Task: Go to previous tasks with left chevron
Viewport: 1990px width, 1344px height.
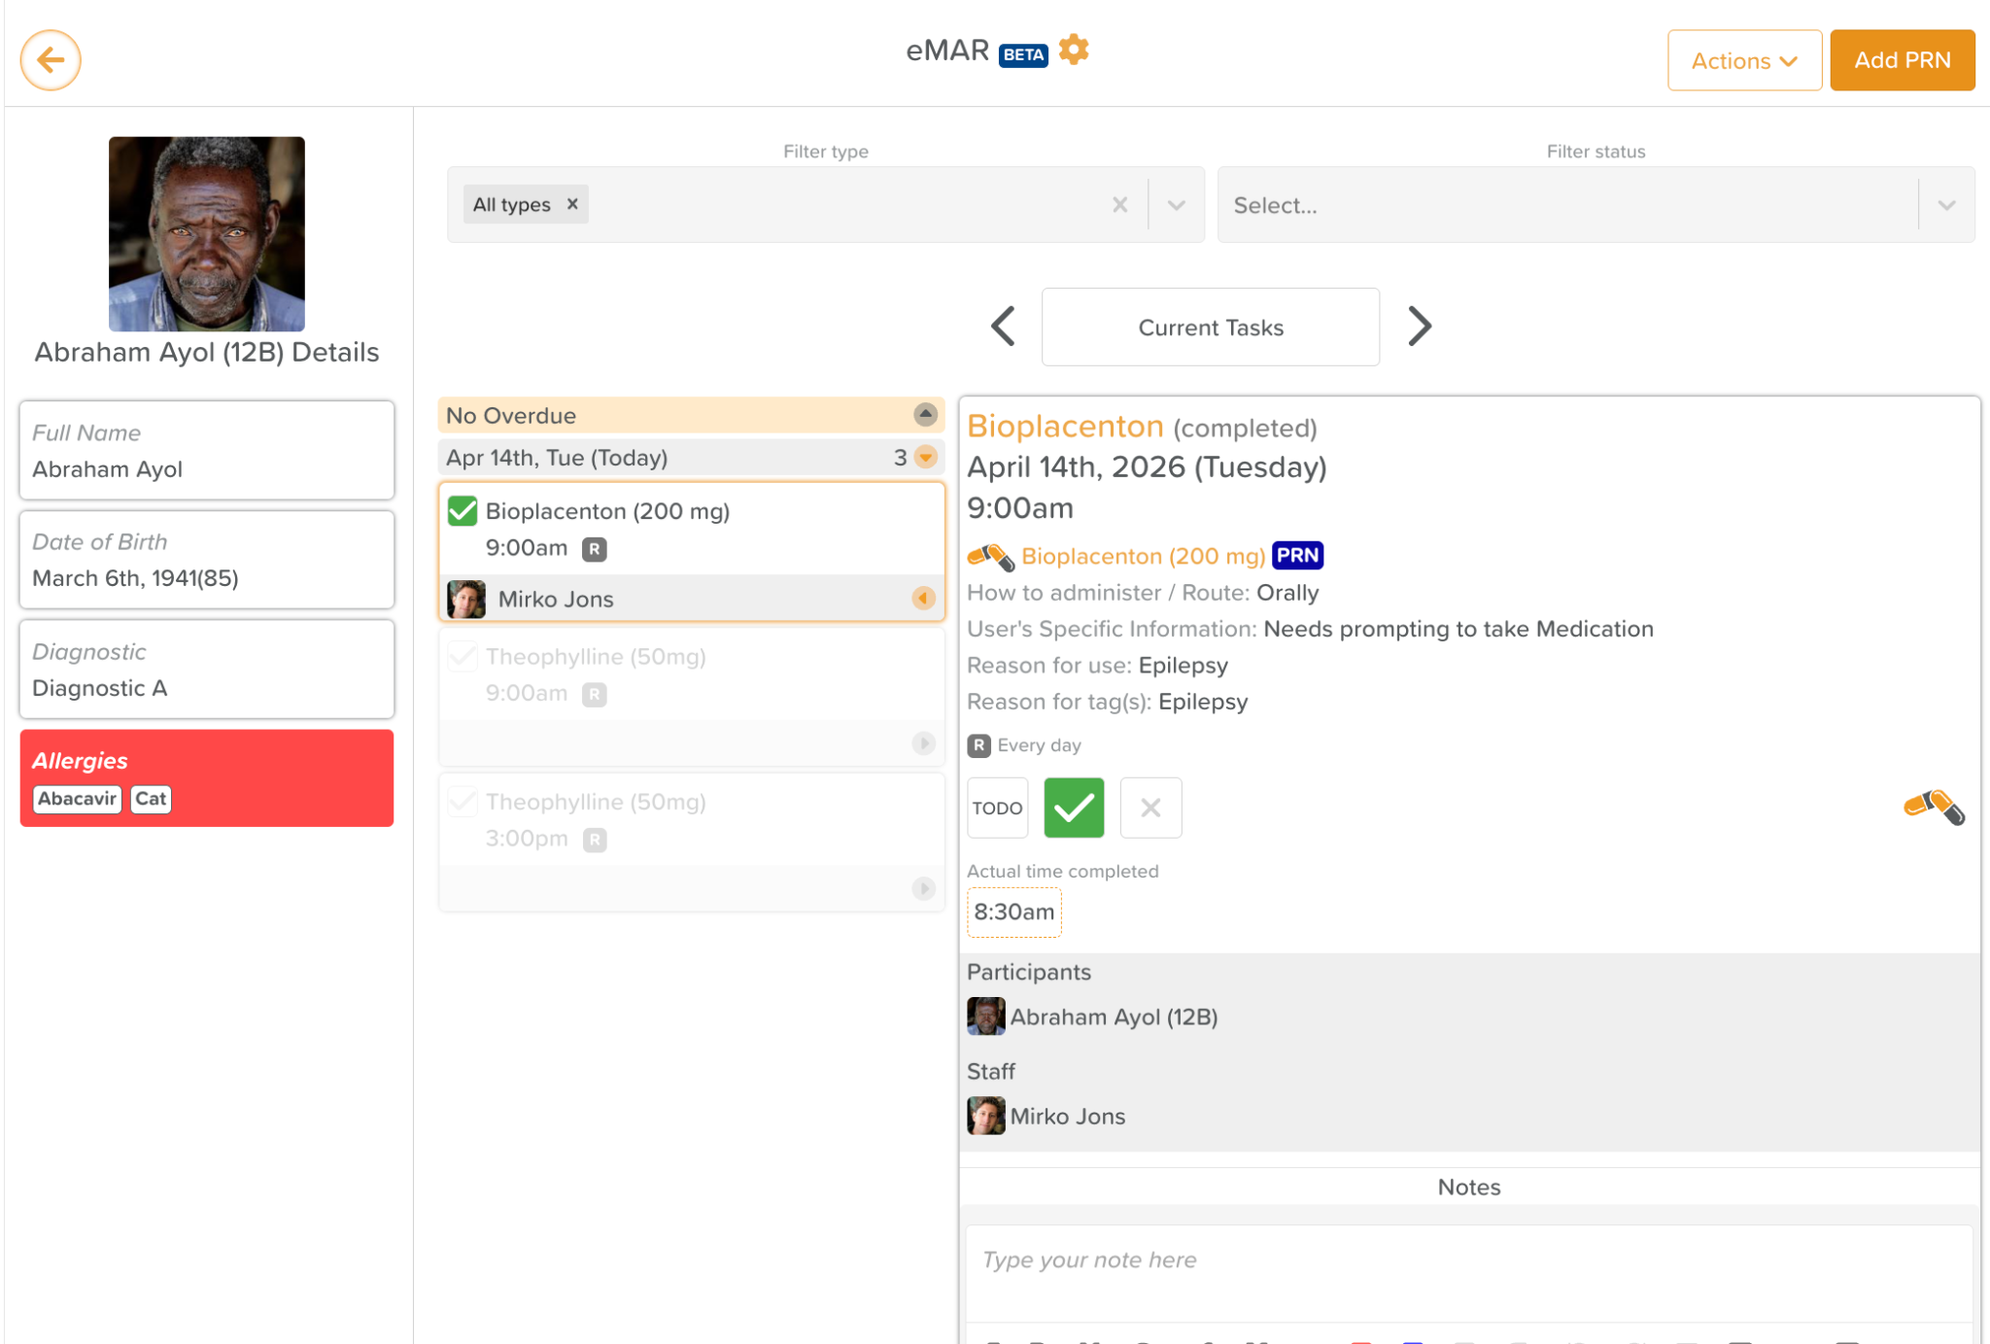Action: click(1004, 327)
